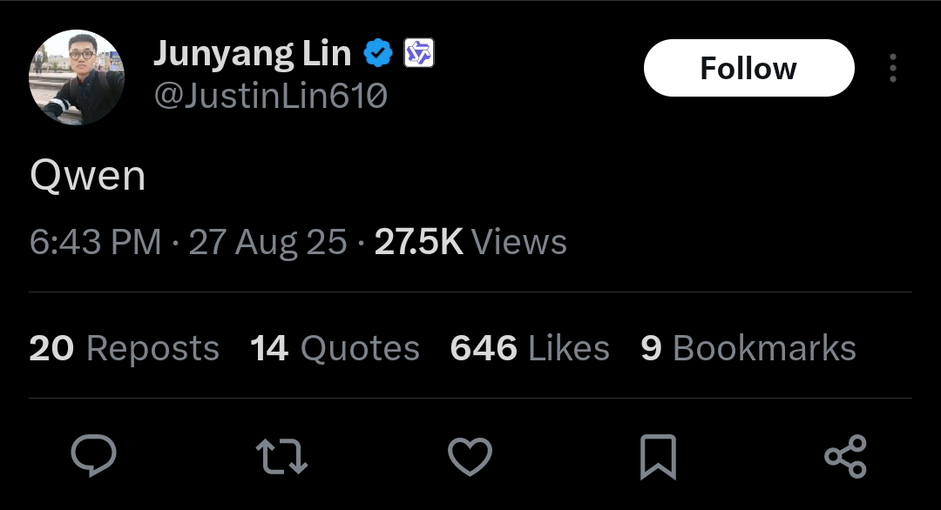Show the list of 20 Reposts
This screenshot has height=510, width=941.
(x=125, y=348)
